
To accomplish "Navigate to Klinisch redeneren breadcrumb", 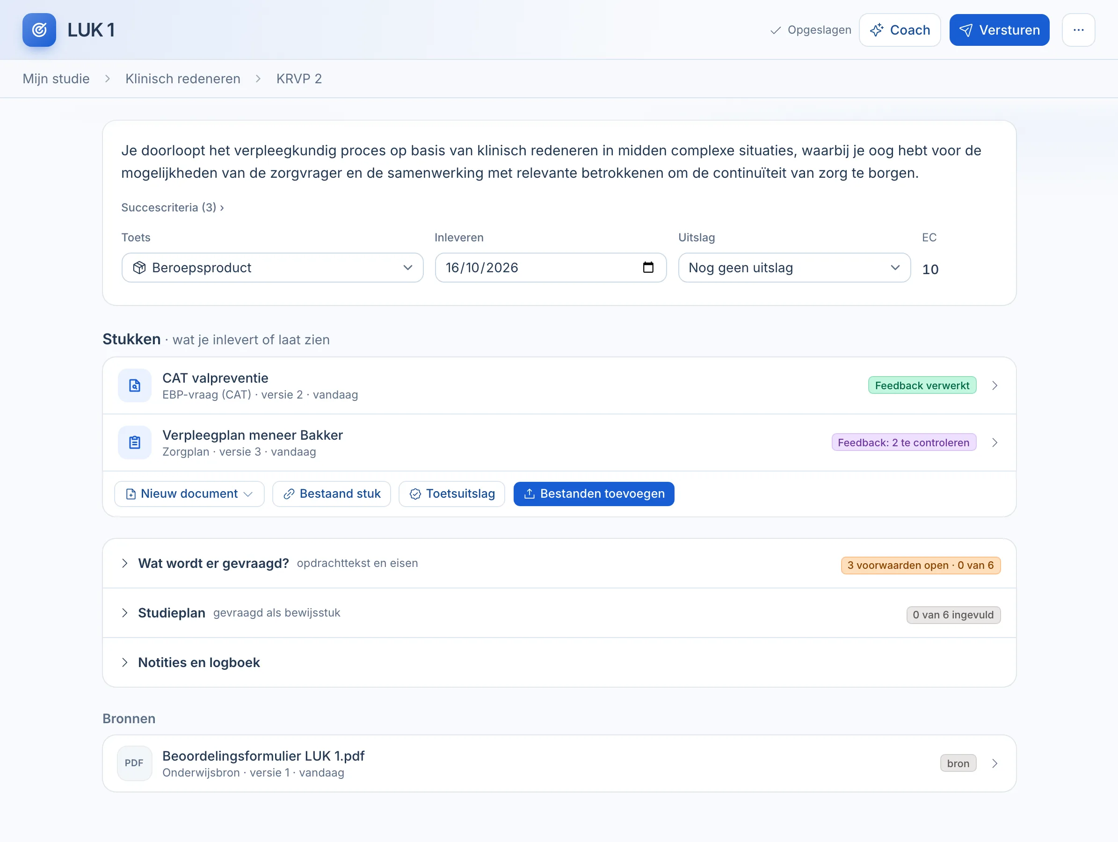I will [182, 79].
